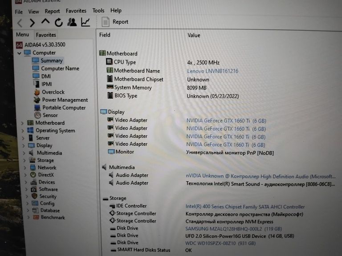Expand the Network tree node
342x256 pixels.
(25, 168)
